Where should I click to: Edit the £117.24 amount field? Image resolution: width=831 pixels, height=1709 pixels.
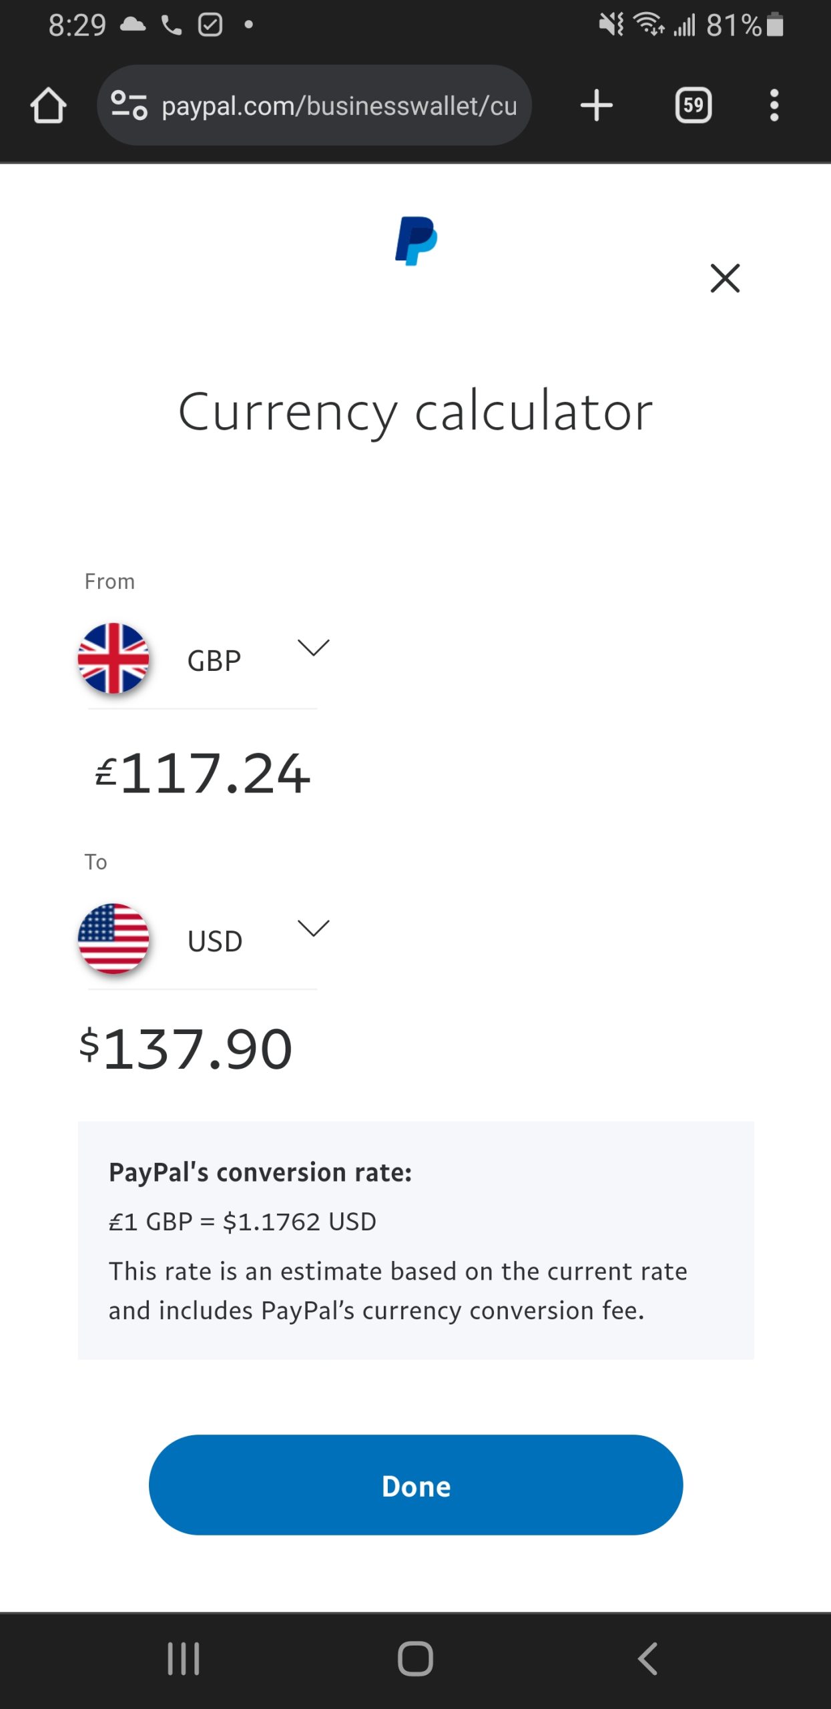(x=215, y=773)
